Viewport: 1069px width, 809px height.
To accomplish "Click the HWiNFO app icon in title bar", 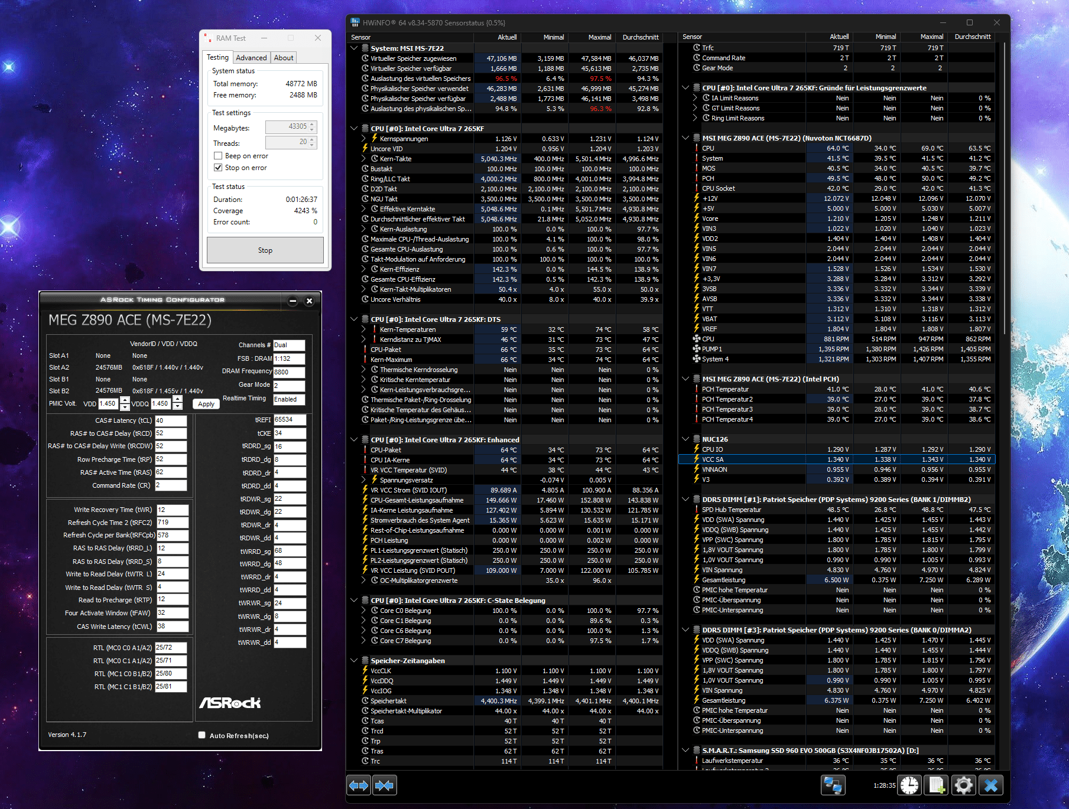I will (x=355, y=22).
